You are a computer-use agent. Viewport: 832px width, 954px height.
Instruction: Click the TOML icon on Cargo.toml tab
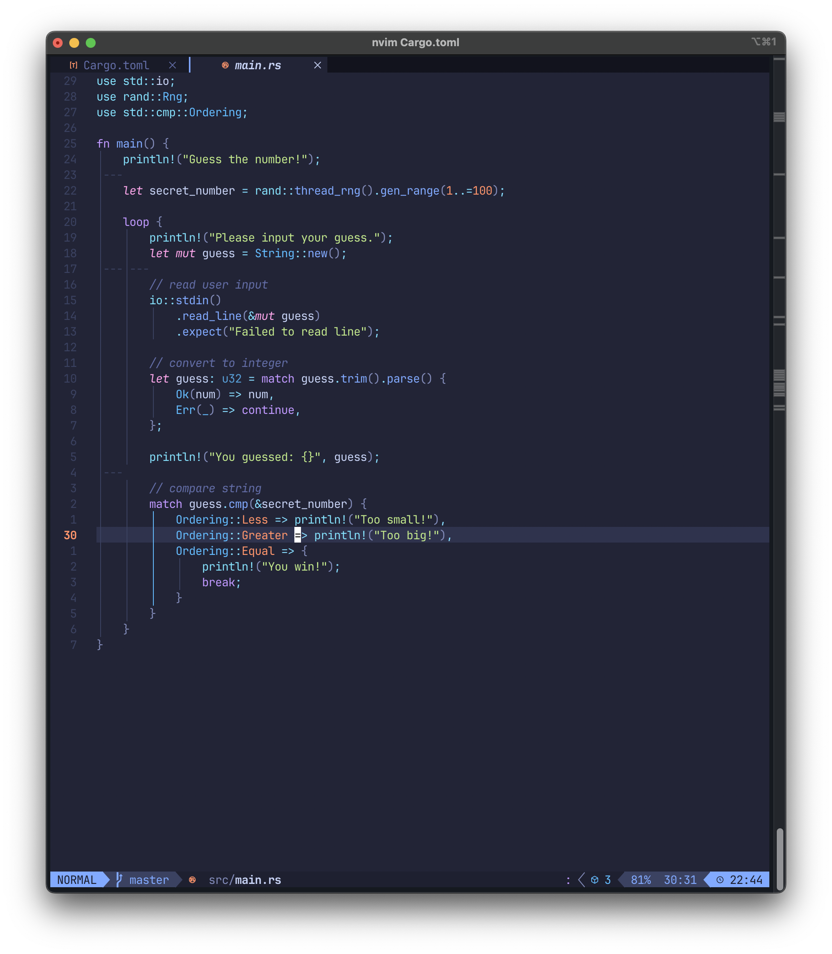73,66
